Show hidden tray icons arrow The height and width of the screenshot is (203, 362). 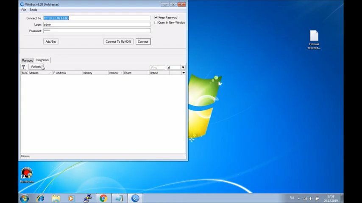[x=299, y=198]
